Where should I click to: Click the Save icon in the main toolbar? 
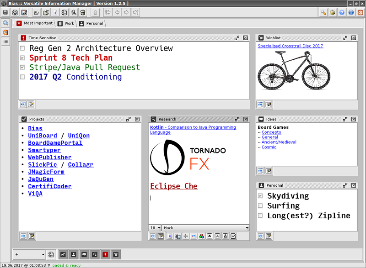5,12
